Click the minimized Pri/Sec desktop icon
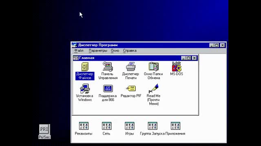The height and width of the screenshot is (146, 261). [x=44, y=129]
